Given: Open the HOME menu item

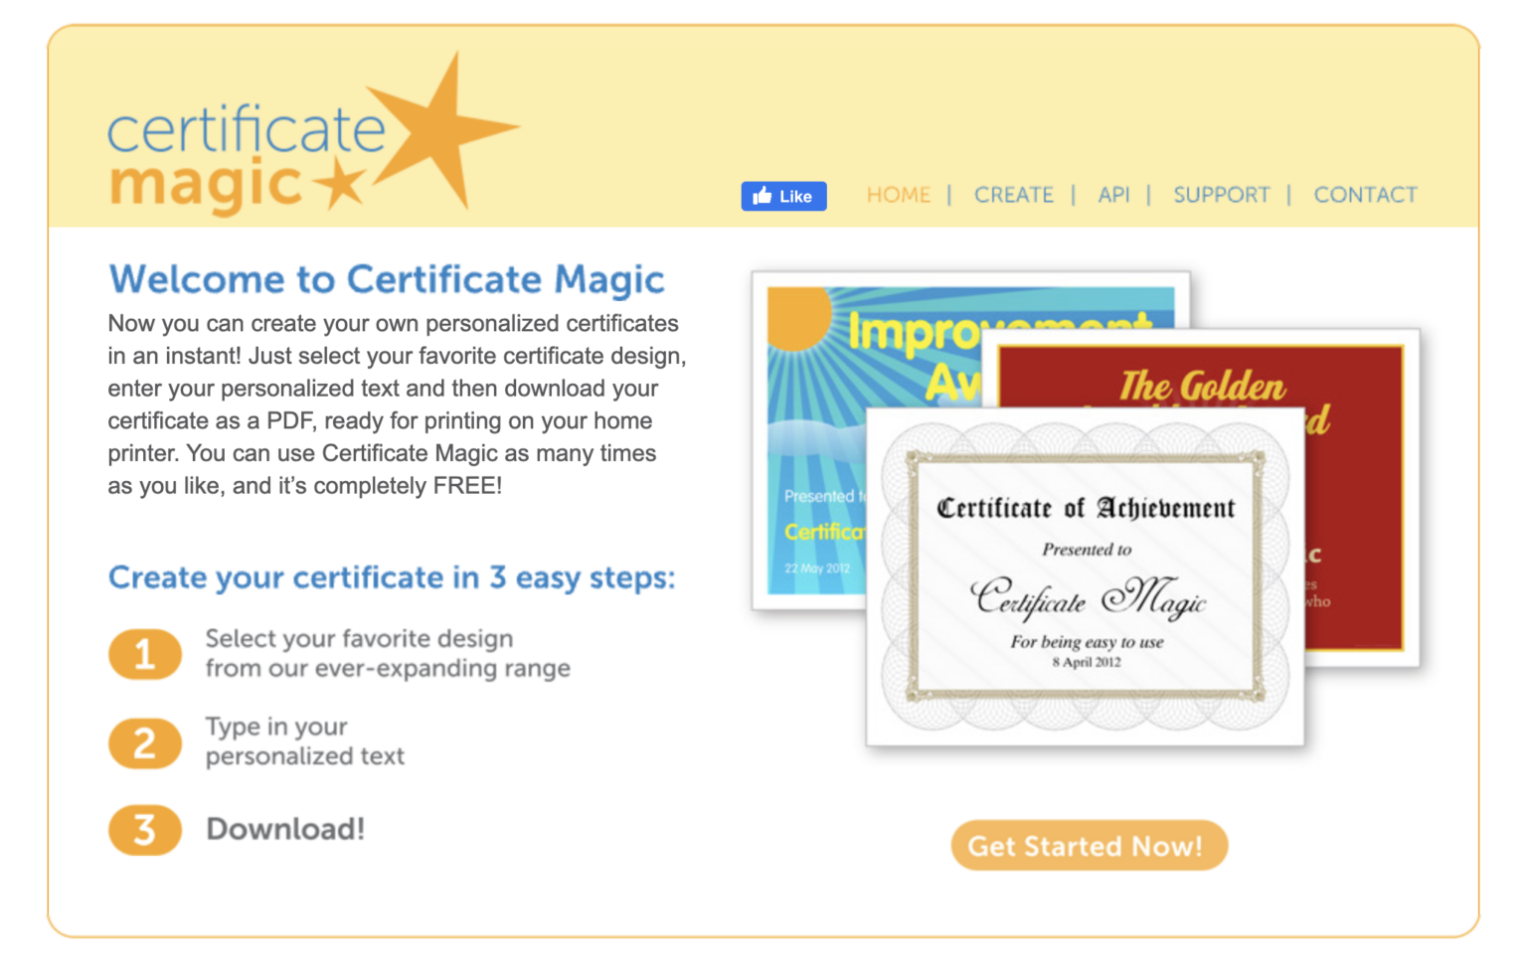Looking at the screenshot, I should [898, 195].
